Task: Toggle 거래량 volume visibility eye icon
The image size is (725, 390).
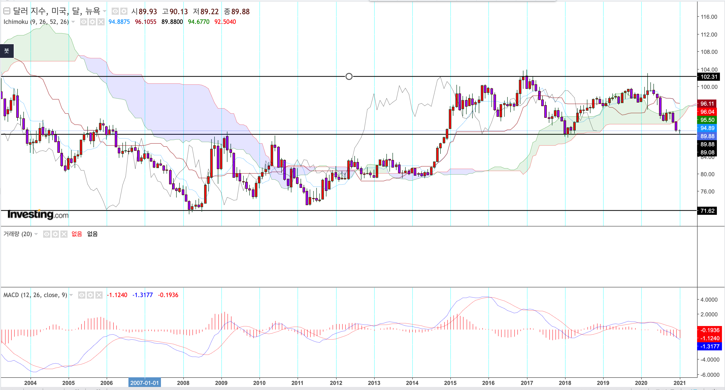Action: (47, 234)
